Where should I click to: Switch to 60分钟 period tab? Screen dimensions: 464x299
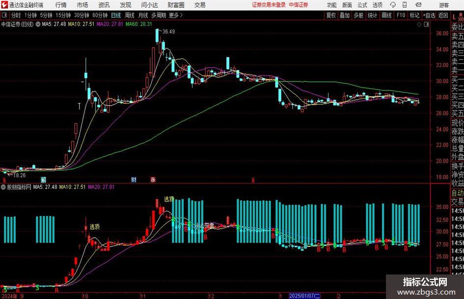100,15
